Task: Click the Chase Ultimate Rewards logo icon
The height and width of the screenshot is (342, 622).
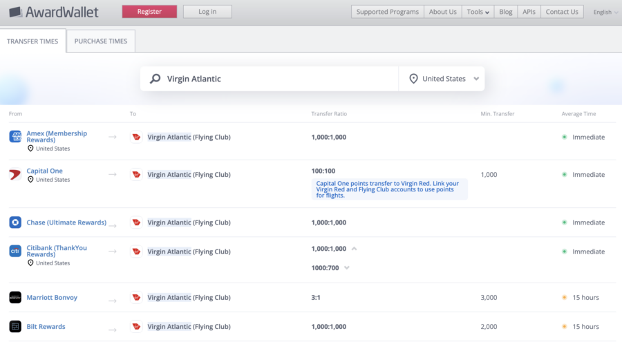Action: click(x=15, y=222)
